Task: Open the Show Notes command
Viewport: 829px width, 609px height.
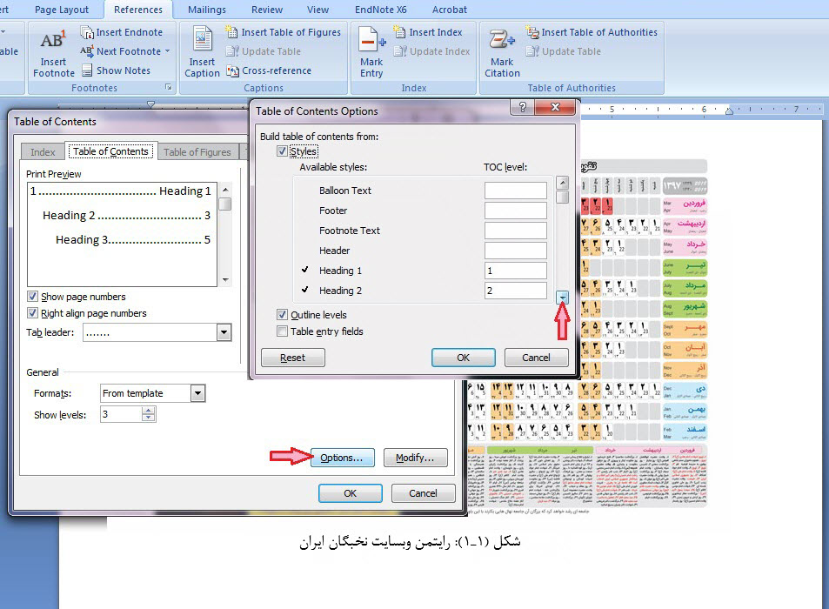Action: tap(87, 70)
